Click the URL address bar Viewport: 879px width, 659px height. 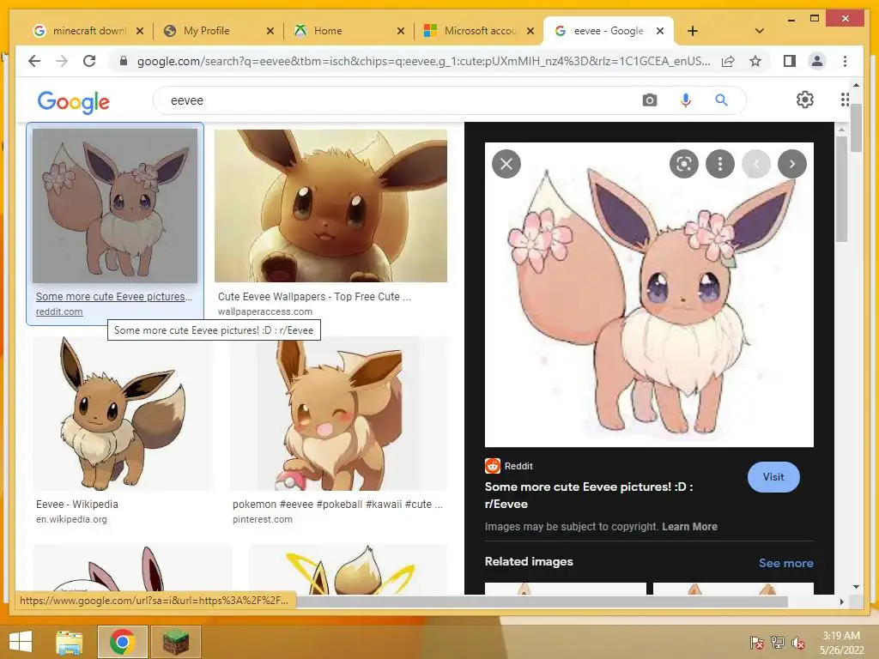tap(423, 61)
